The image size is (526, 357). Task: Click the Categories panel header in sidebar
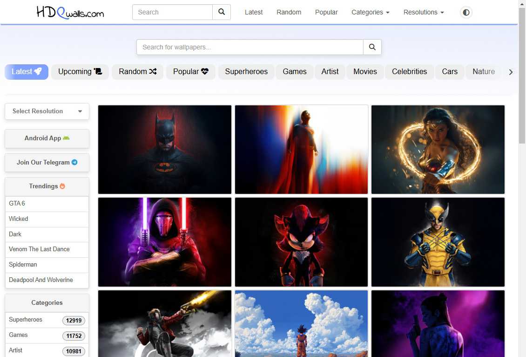pos(47,303)
